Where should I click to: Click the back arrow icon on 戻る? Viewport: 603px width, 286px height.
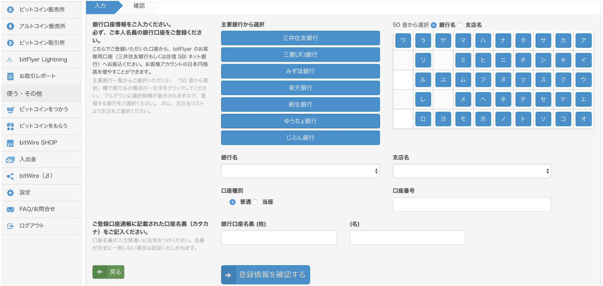100,272
